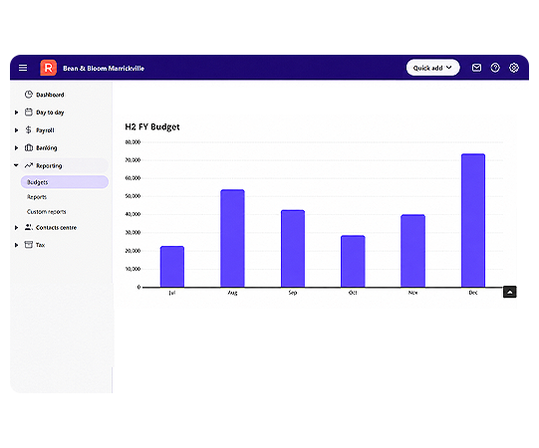Click the H2 FY Budget title
This screenshot has width=539, height=448.
[x=152, y=126]
